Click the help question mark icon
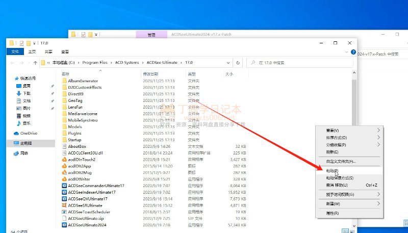This screenshot has height=233, width=408. (x=353, y=52)
